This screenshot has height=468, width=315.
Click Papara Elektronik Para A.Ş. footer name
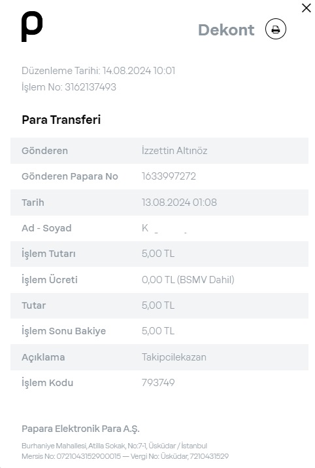tap(80, 429)
